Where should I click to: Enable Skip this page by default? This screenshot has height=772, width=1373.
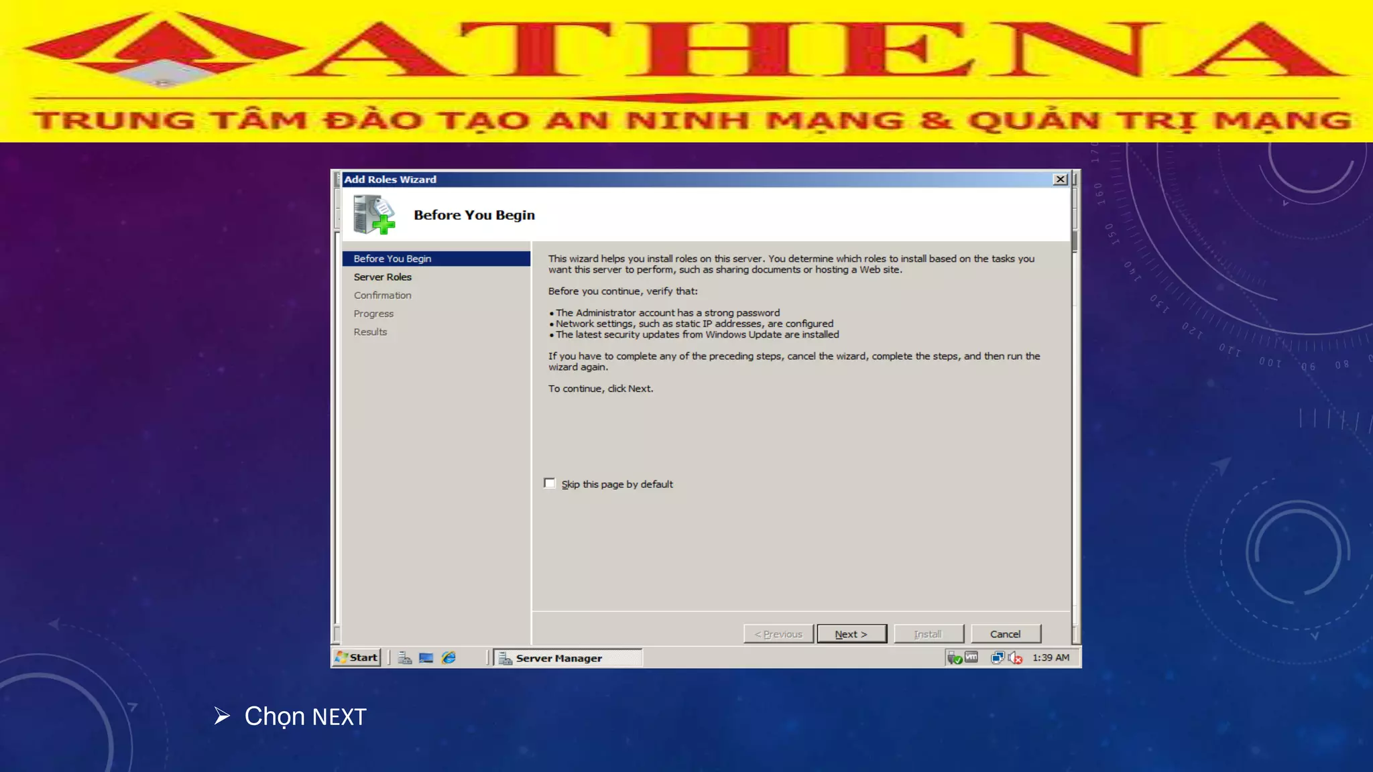(x=550, y=483)
